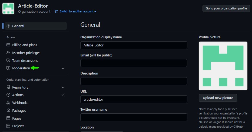Click the 'Profile picture' label

(209, 37)
